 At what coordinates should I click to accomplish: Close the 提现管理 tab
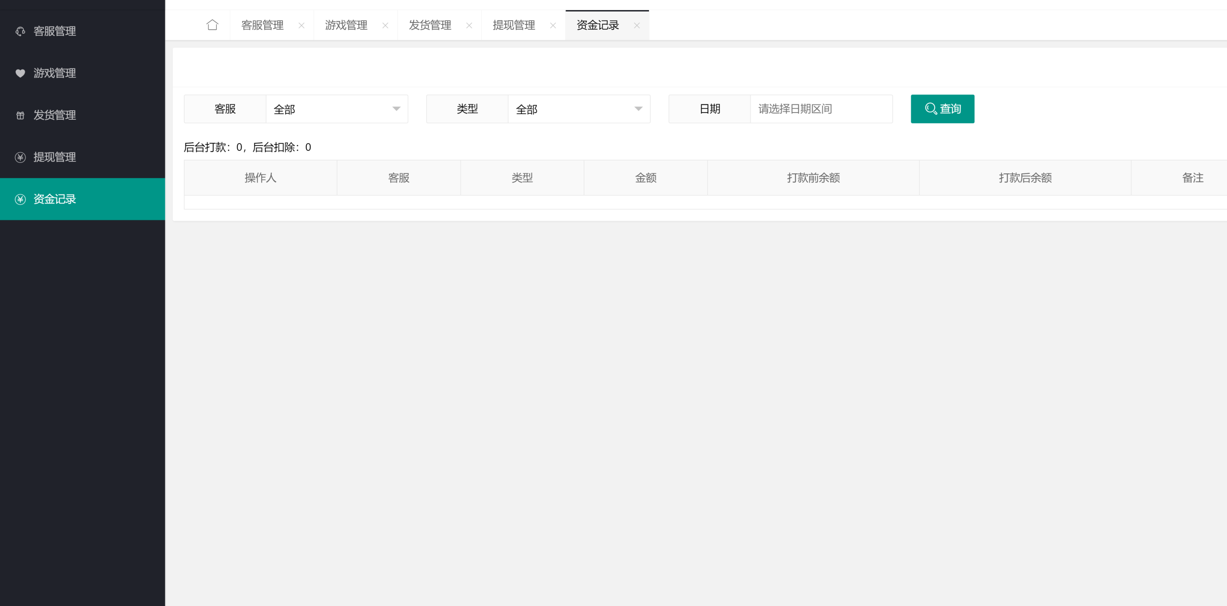553,25
